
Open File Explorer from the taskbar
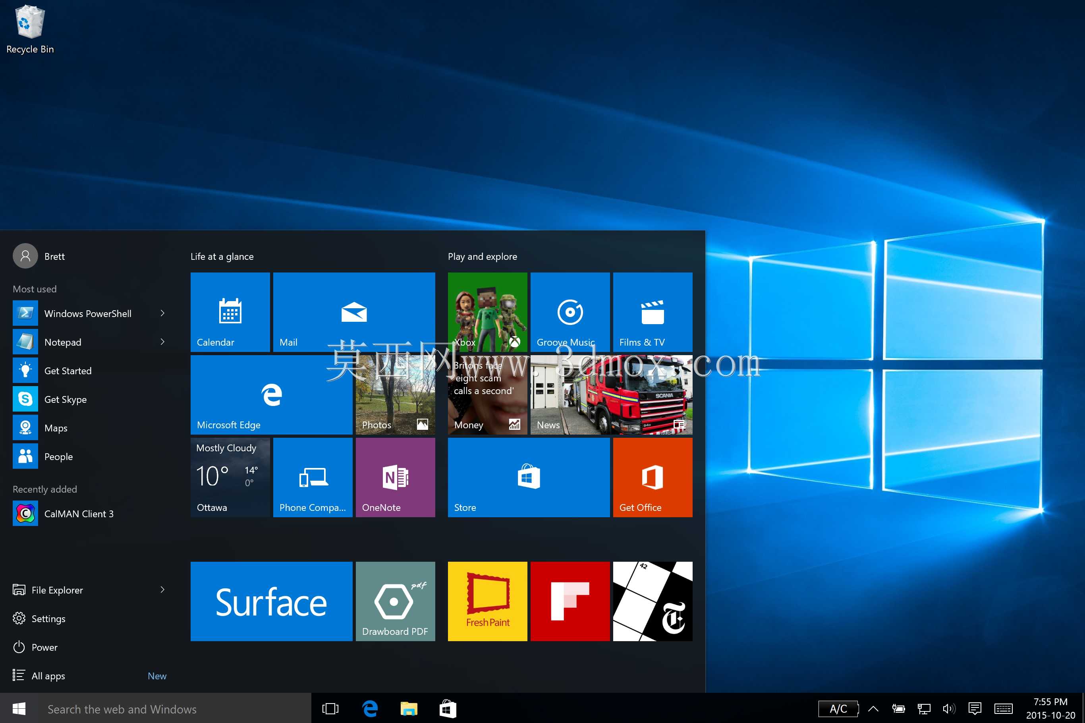(409, 709)
